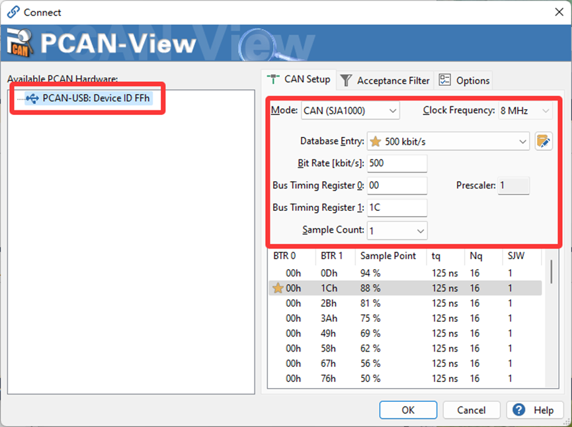Viewport: 572px width, 427px height.
Task: Click the Bit Rate [kbit/s] input field
Action: [x=397, y=163]
